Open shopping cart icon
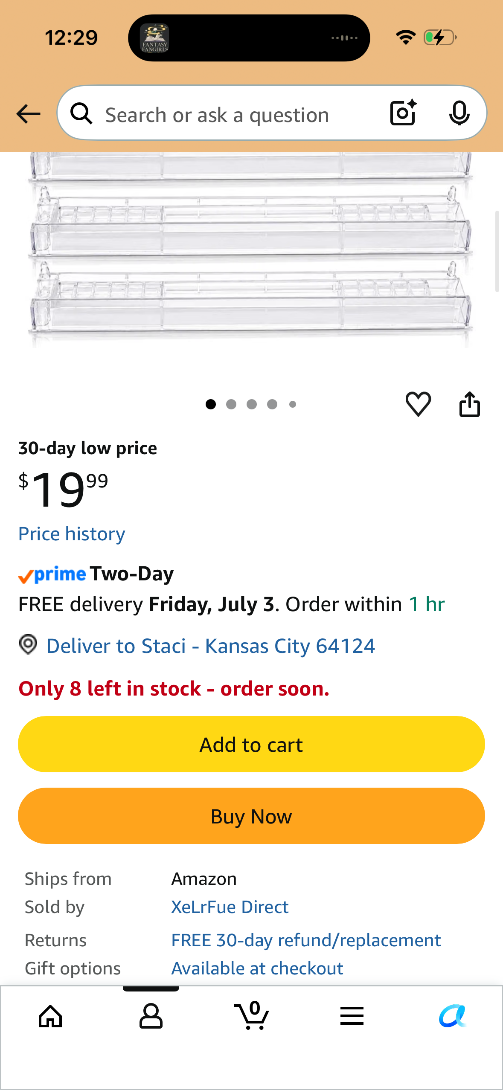Screen dimensions: 503x1090 point(252,1015)
